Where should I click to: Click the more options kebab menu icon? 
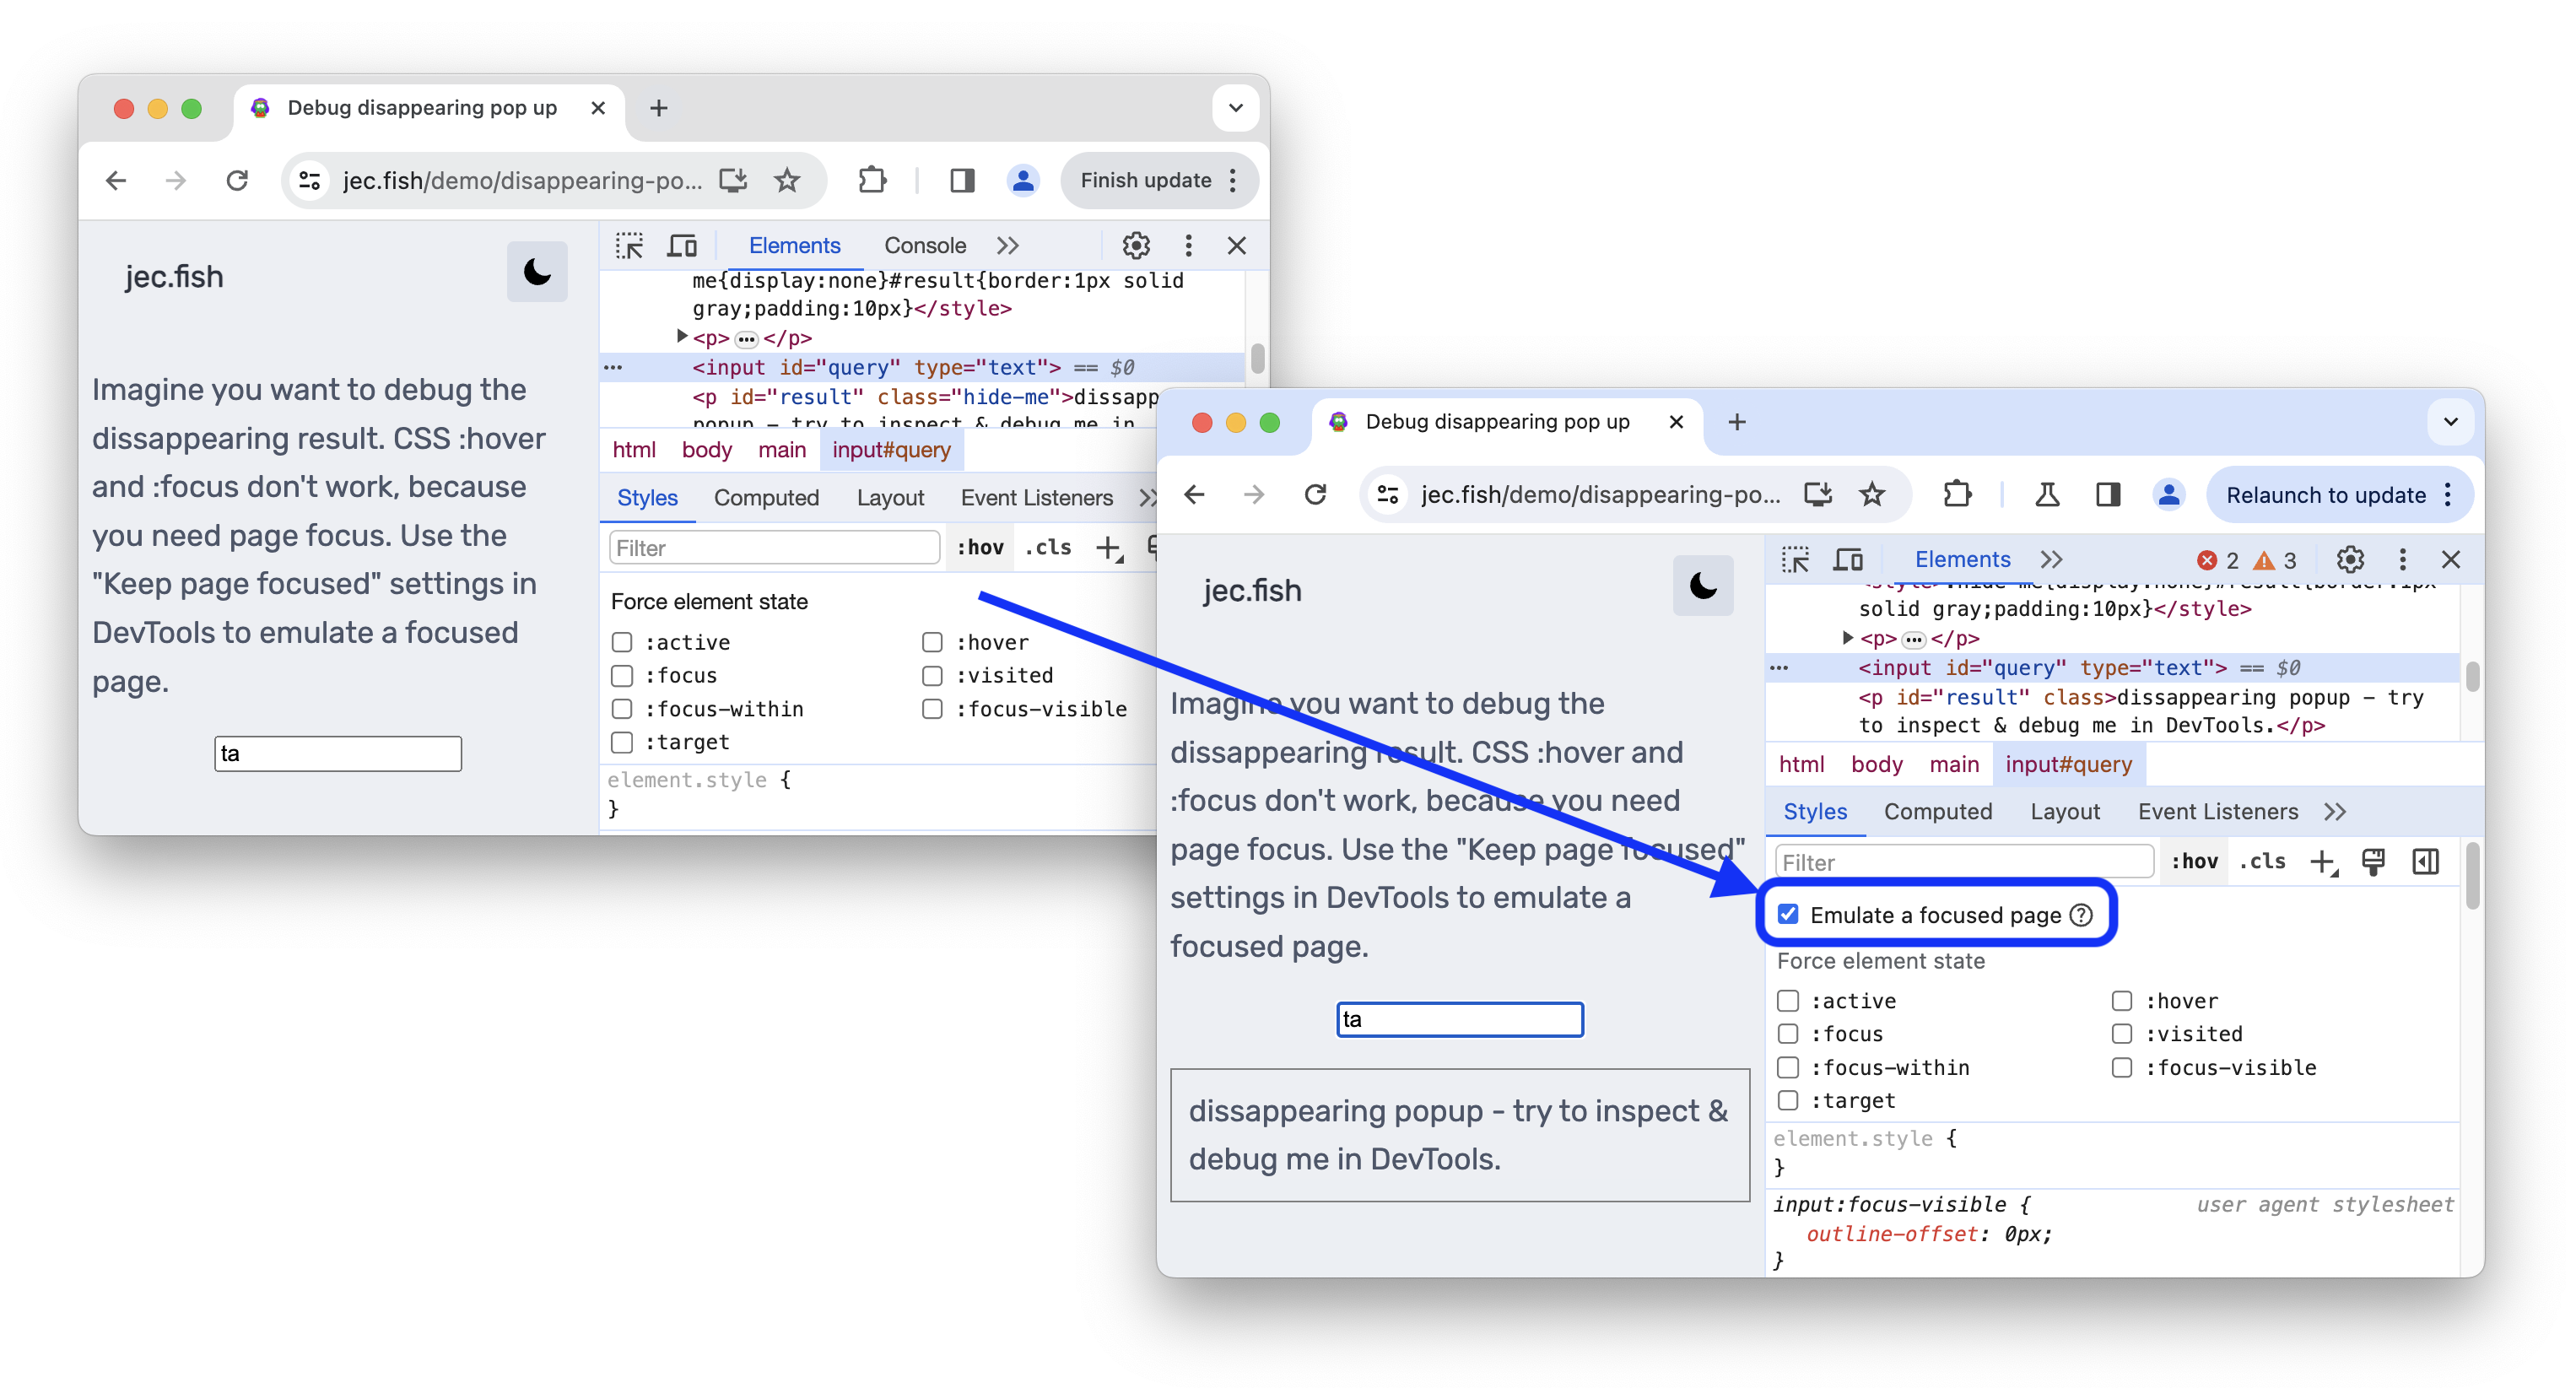point(2401,557)
